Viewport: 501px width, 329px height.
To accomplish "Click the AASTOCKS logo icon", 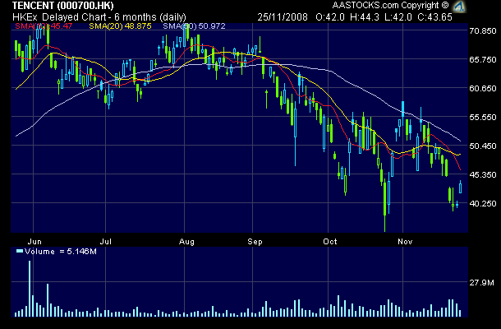I will [459, 6].
